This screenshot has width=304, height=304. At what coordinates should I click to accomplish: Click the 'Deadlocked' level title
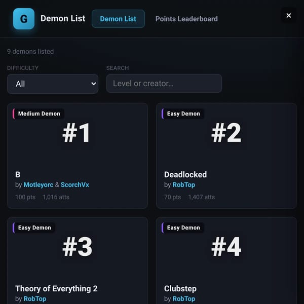coord(185,174)
